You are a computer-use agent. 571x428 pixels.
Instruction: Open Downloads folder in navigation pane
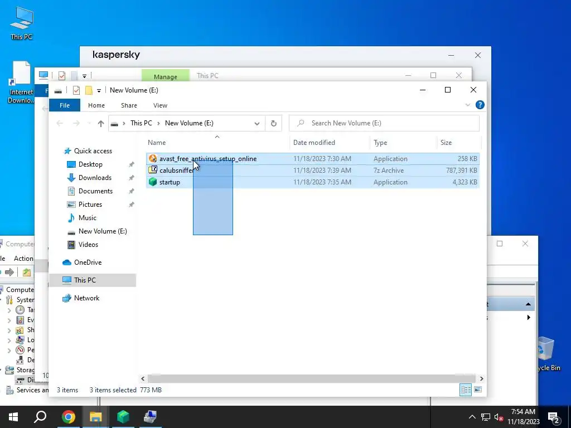(x=95, y=178)
